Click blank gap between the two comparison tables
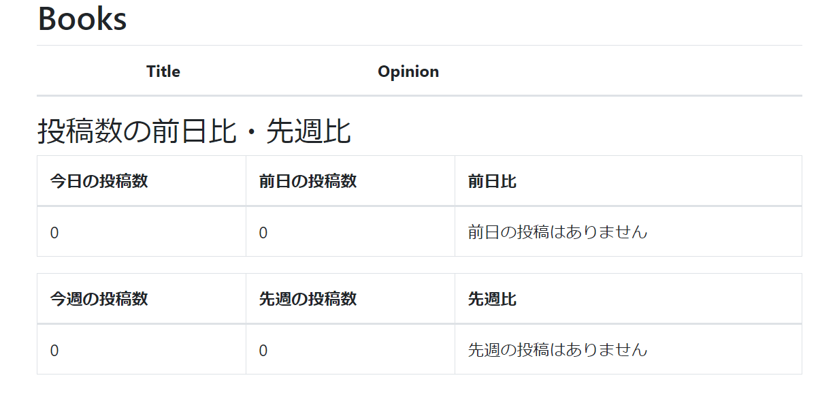Image resolution: width=835 pixels, height=414 pixels. tap(419, 266)
